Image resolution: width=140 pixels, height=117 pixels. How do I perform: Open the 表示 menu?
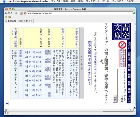[73, 1]
